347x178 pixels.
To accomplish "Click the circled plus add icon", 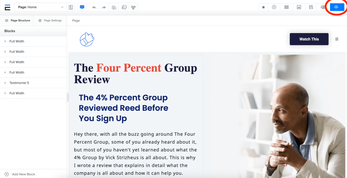I will pyautogui.click(x=274, y=7).
